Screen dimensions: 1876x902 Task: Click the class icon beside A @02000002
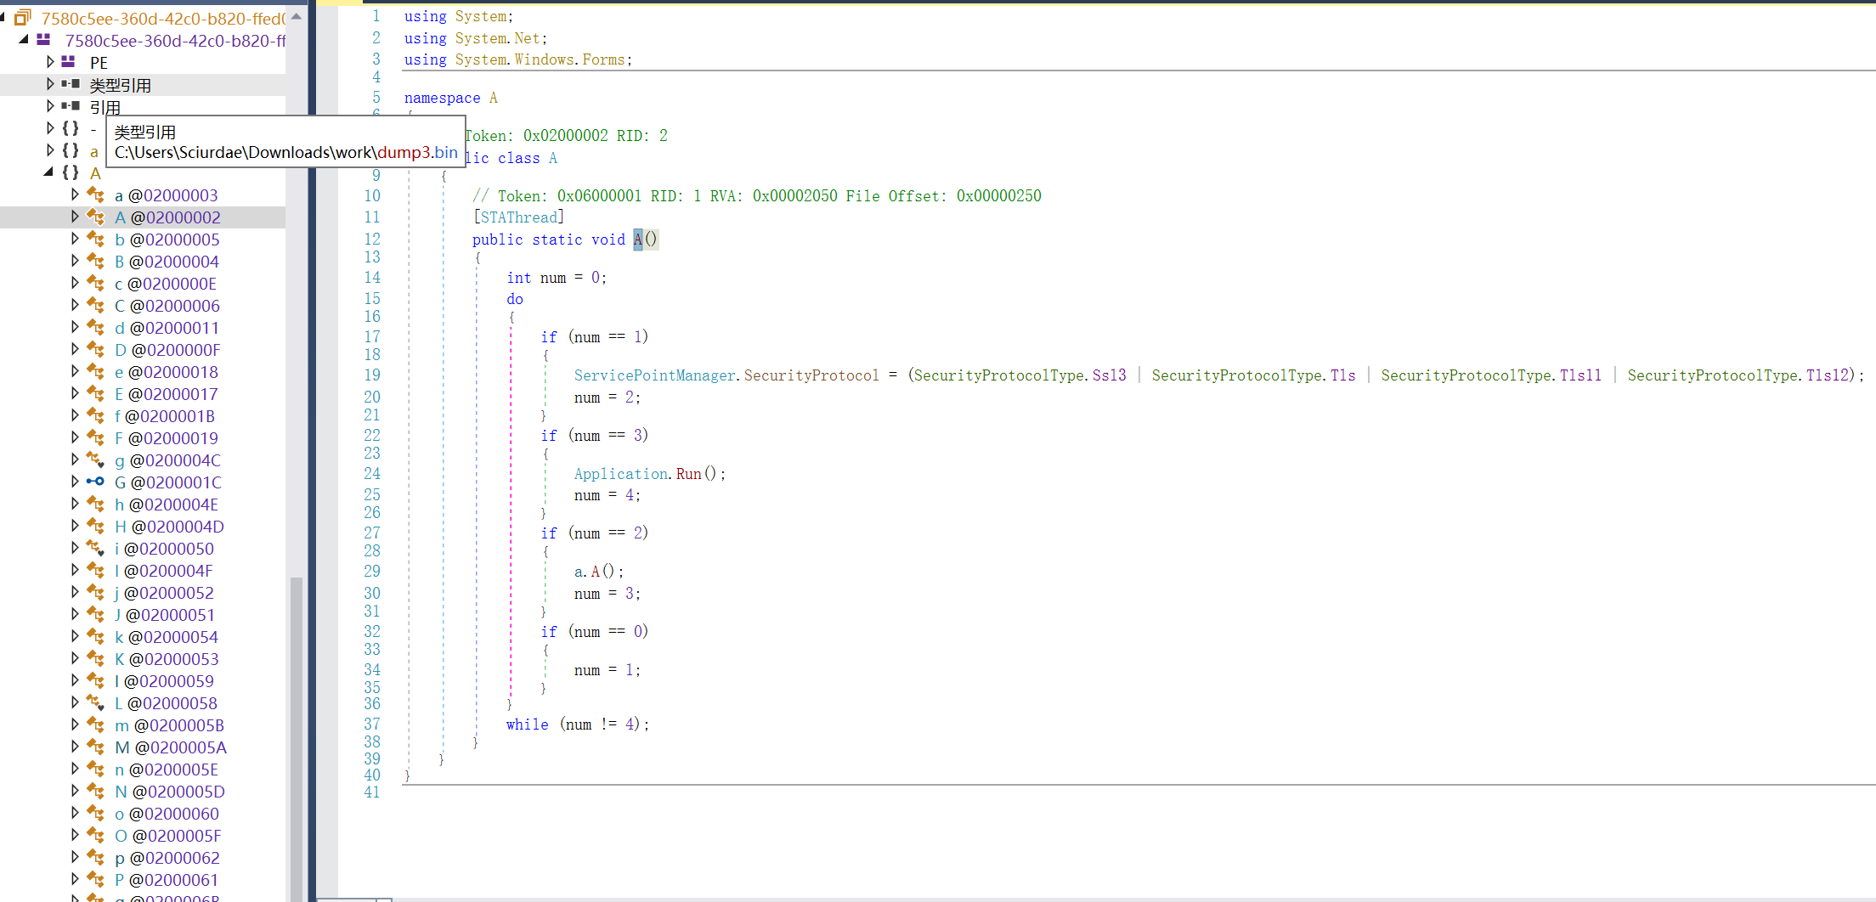pos(95,217)
